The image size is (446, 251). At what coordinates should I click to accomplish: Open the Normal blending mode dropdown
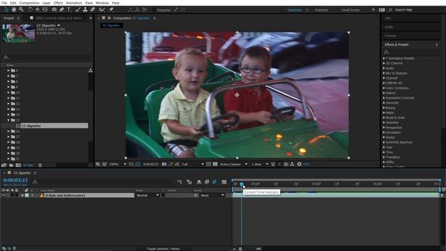click(x=147, y=195)
